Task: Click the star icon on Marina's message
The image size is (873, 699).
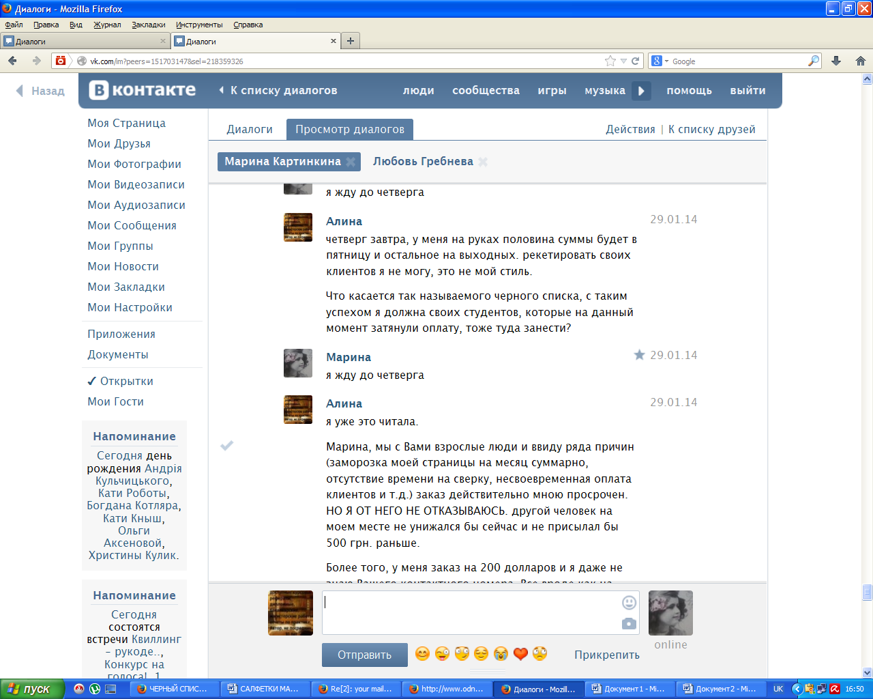Action: click(639, 355)
